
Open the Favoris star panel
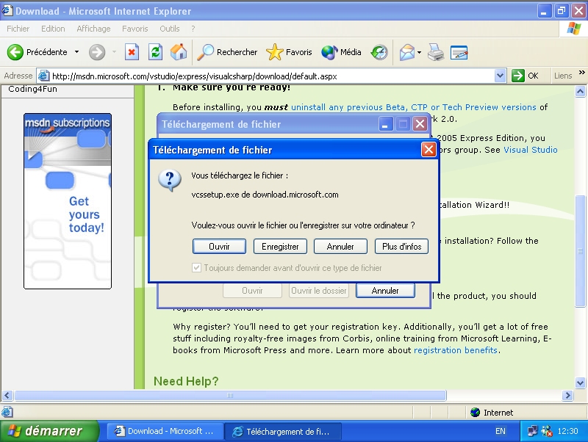click(289, 52)
